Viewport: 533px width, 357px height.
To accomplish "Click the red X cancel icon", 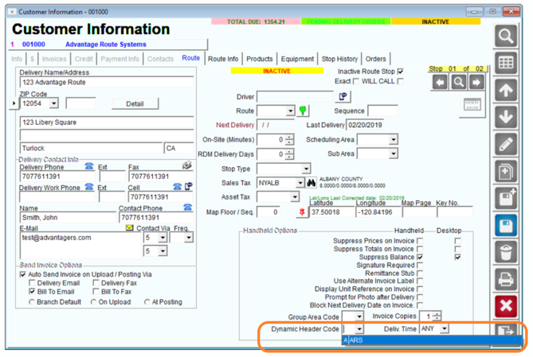I will point(506,306).
